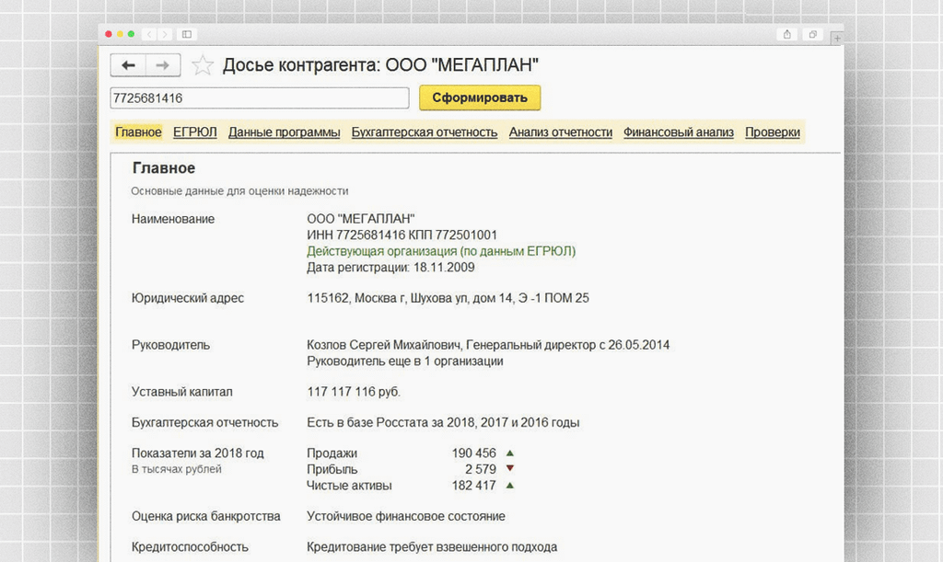943x562 pixels.
Task: Focus the ИНН field containing 7725681416
Action: point(260,97)
